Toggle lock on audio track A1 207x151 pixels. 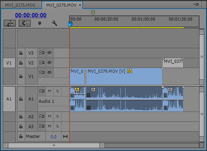[21, 99]
